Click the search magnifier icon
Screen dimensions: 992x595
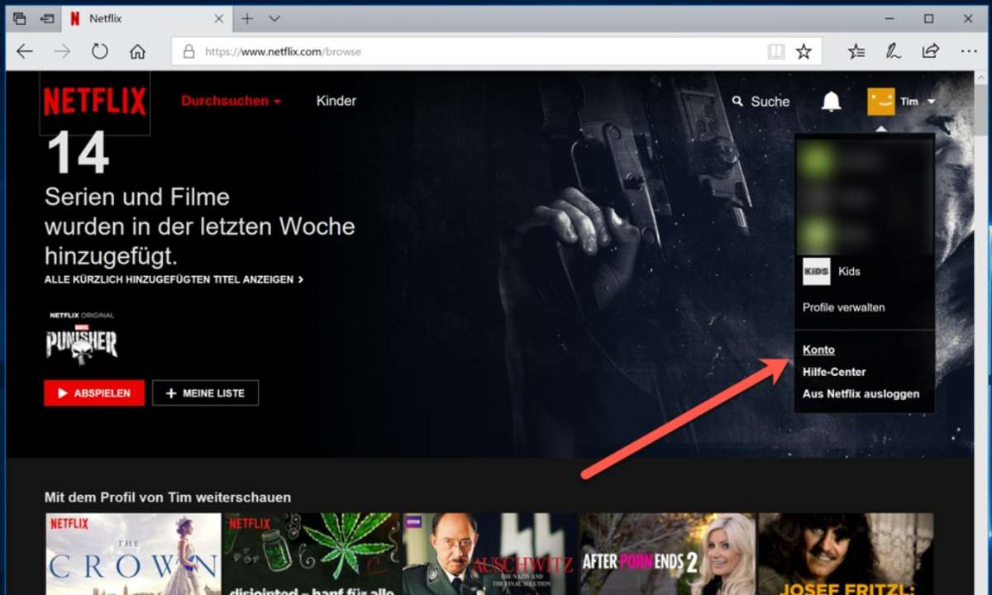[x=737, y=101]
